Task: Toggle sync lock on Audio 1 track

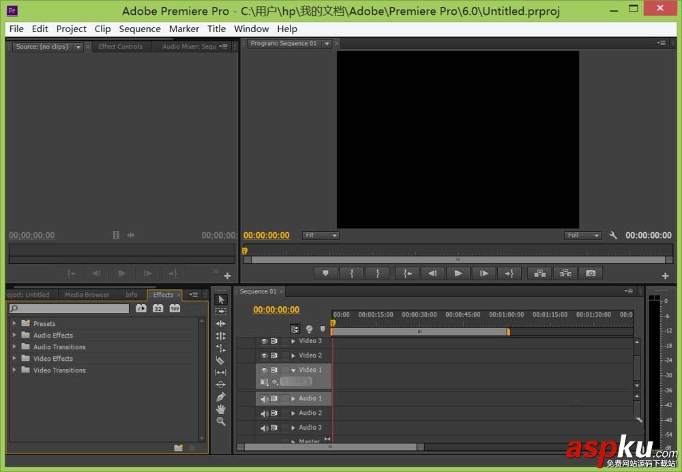Action: pos(274,398)
